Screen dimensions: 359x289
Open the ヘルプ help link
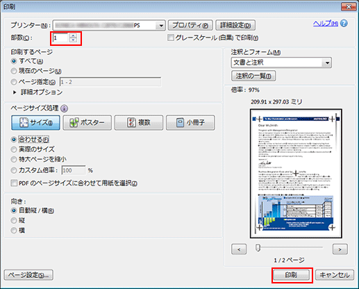(x=326, y=24)
